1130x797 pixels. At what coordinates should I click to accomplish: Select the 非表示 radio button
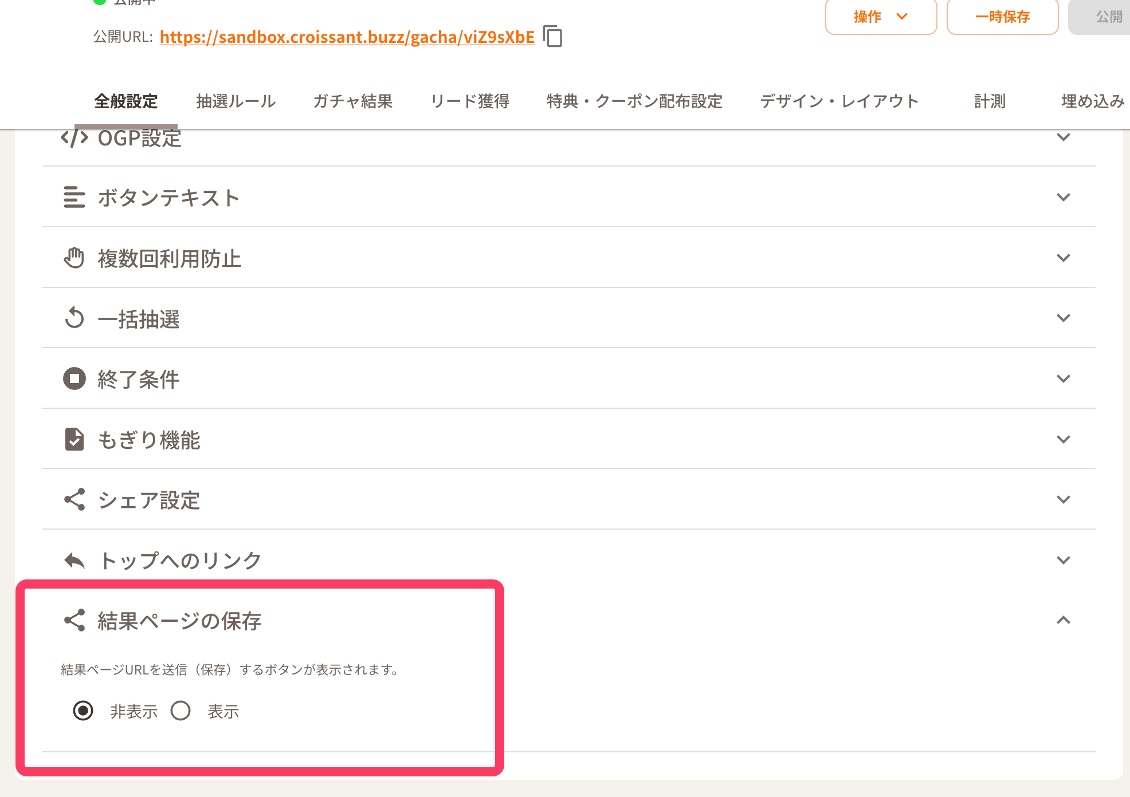tap(83, 711)
